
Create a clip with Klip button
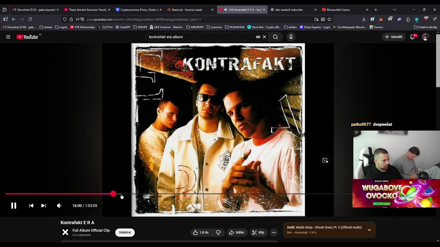[x=258, y=232]
